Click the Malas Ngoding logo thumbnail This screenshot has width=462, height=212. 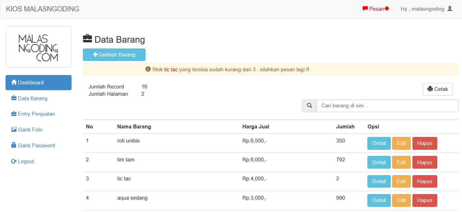(39, 47)
